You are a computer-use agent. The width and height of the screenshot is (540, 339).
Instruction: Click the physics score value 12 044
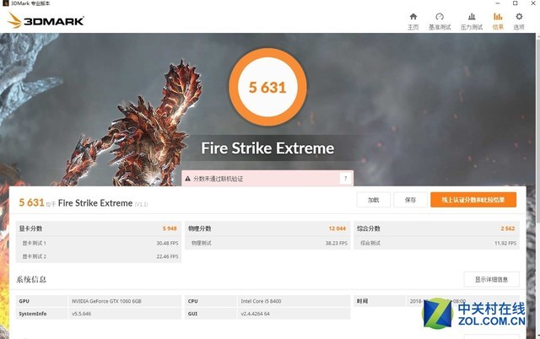[337, 229]
